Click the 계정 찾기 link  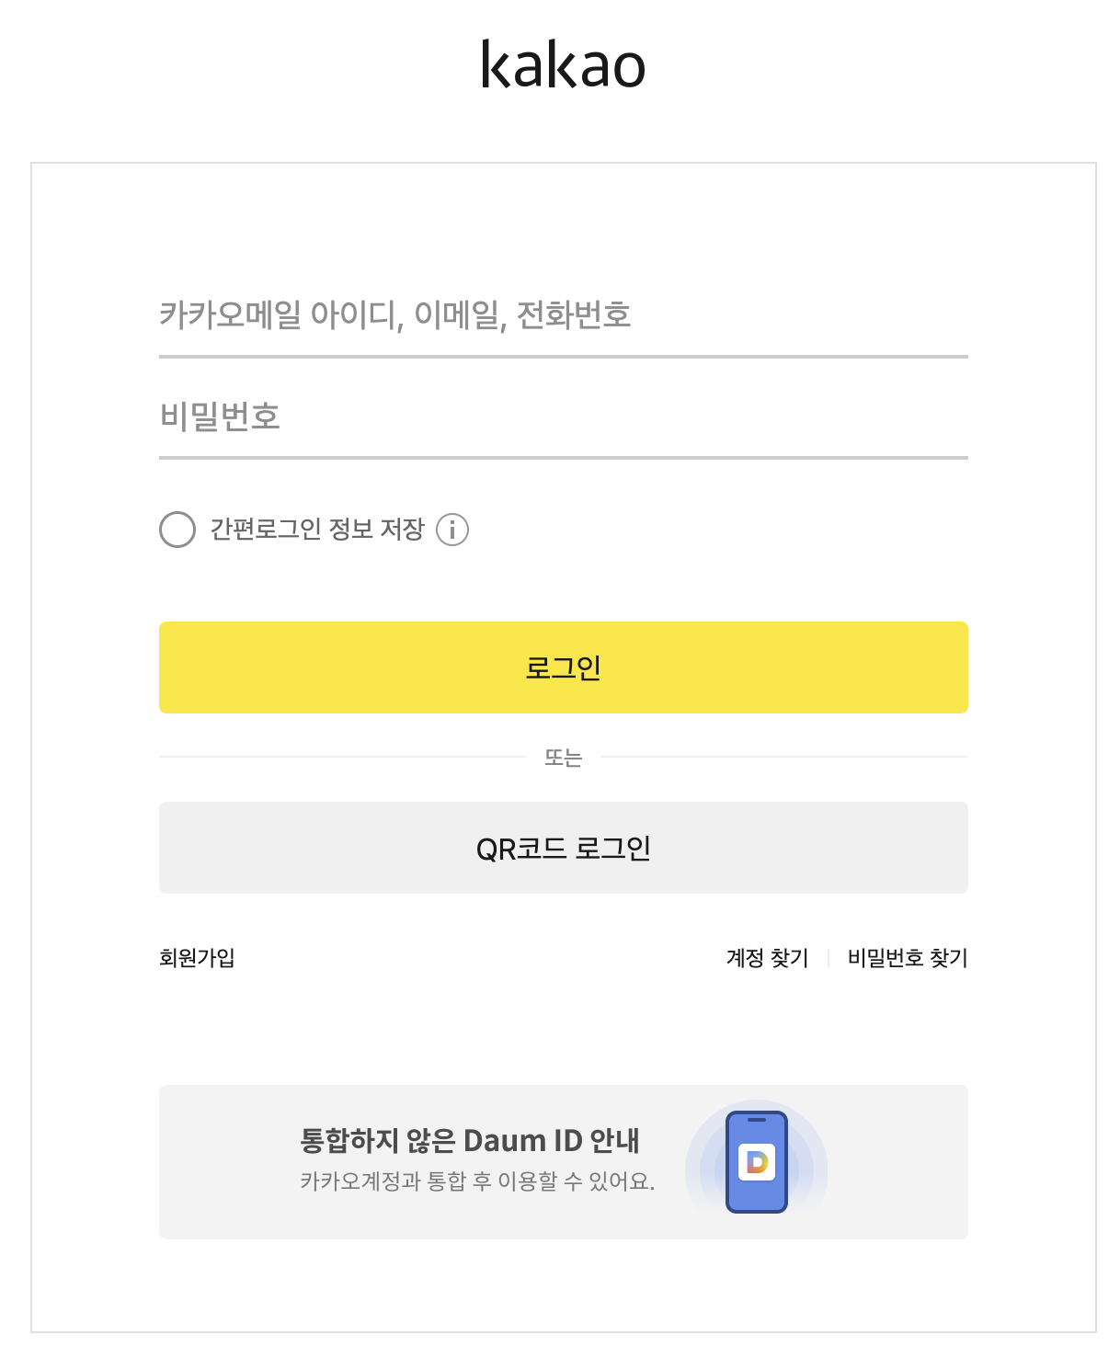764,958
